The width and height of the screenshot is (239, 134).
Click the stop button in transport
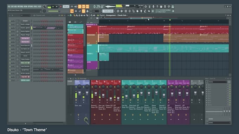tap(57, 7)
